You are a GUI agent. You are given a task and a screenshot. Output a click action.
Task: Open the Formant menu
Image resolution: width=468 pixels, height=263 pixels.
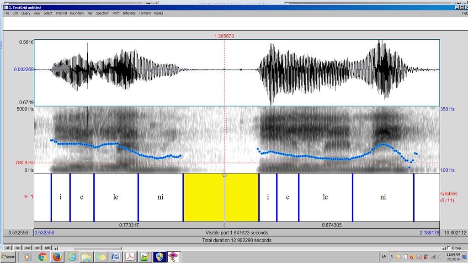pyautogui.click(x=144, y=13)
